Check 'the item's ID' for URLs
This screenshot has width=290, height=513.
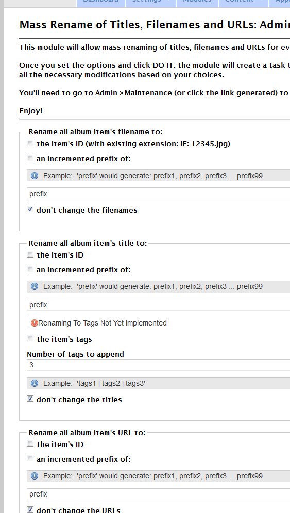[x=30, y=443]
